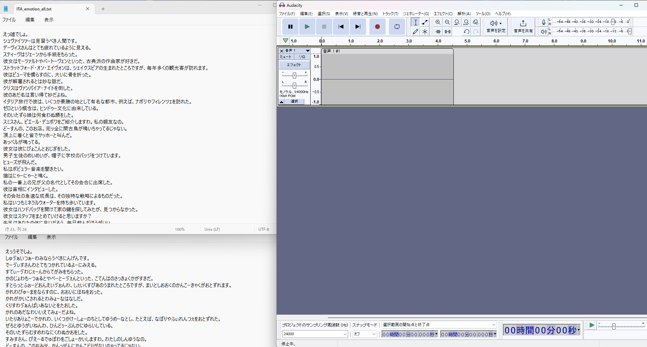Skip to end of the project
This screenshot has height=347, width=647.
click(x=358, y=27)
